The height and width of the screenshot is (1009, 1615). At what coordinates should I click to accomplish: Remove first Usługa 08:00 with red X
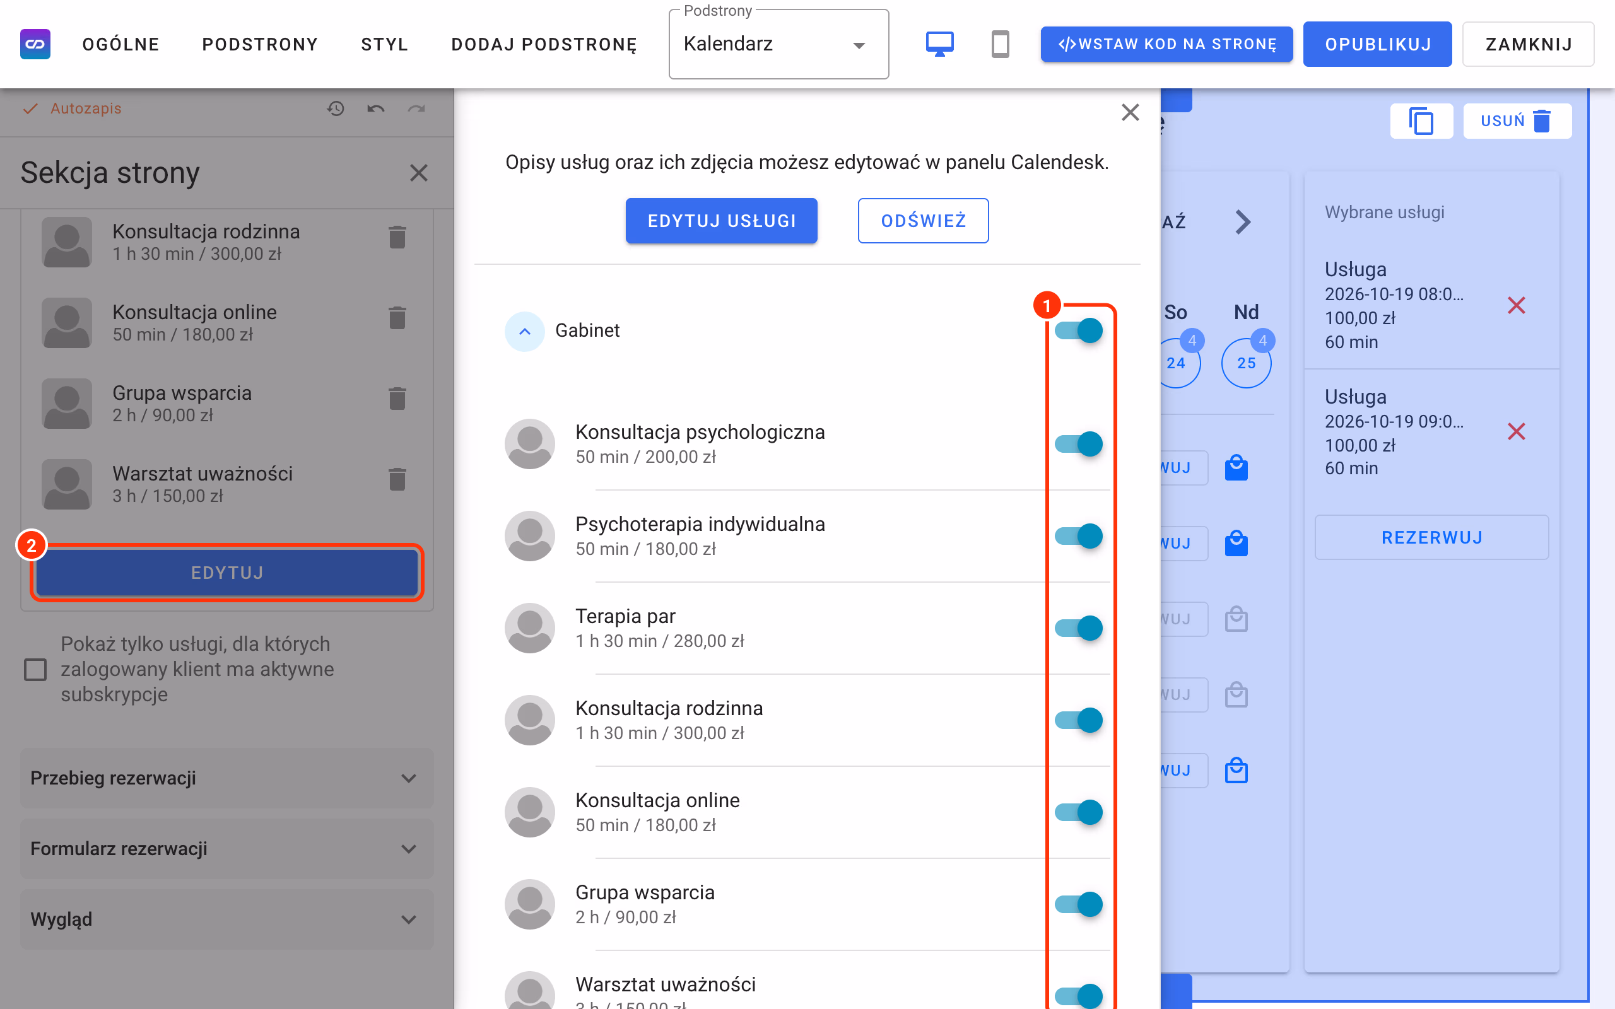coord(1516,306)
